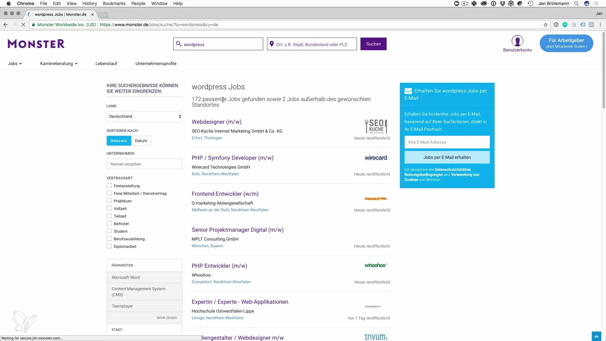Image resolution: width=606 pixels, height=341 pixels.
Task: Open Frontend-Entwickler (w/m) job listing
Action: 225,194
